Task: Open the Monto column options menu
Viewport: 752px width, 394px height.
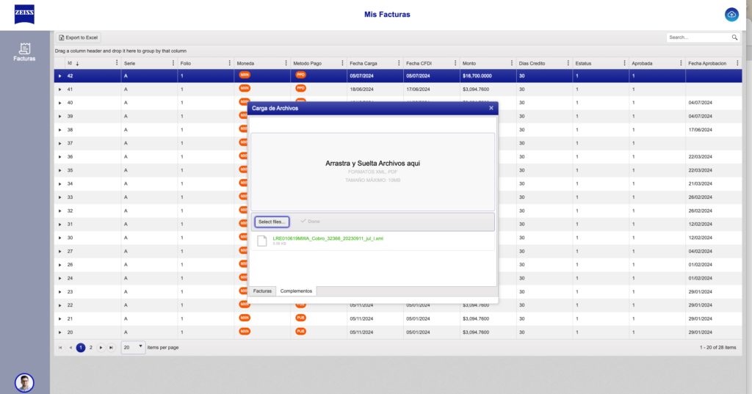Action: coord(510,63)
